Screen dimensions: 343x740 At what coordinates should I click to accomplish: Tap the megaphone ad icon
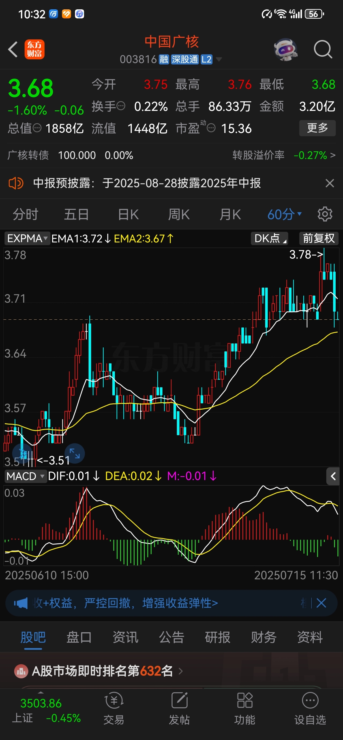[x=21, y=603]
